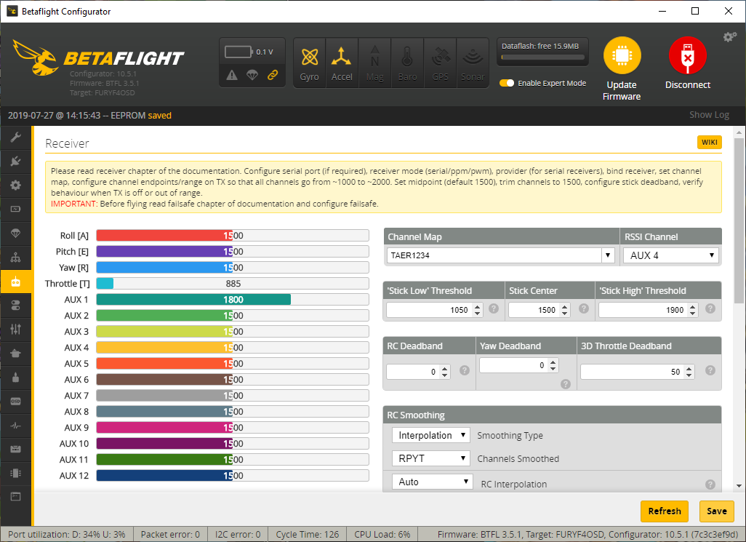
Task: Open the Channels Smoothed RPYT dropdown
Action: (431, 458)
